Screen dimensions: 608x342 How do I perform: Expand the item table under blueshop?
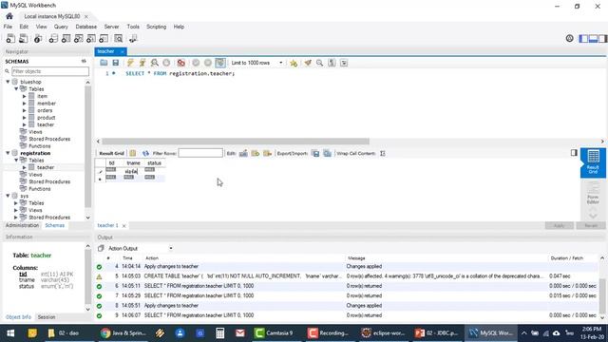pos(24,96)
